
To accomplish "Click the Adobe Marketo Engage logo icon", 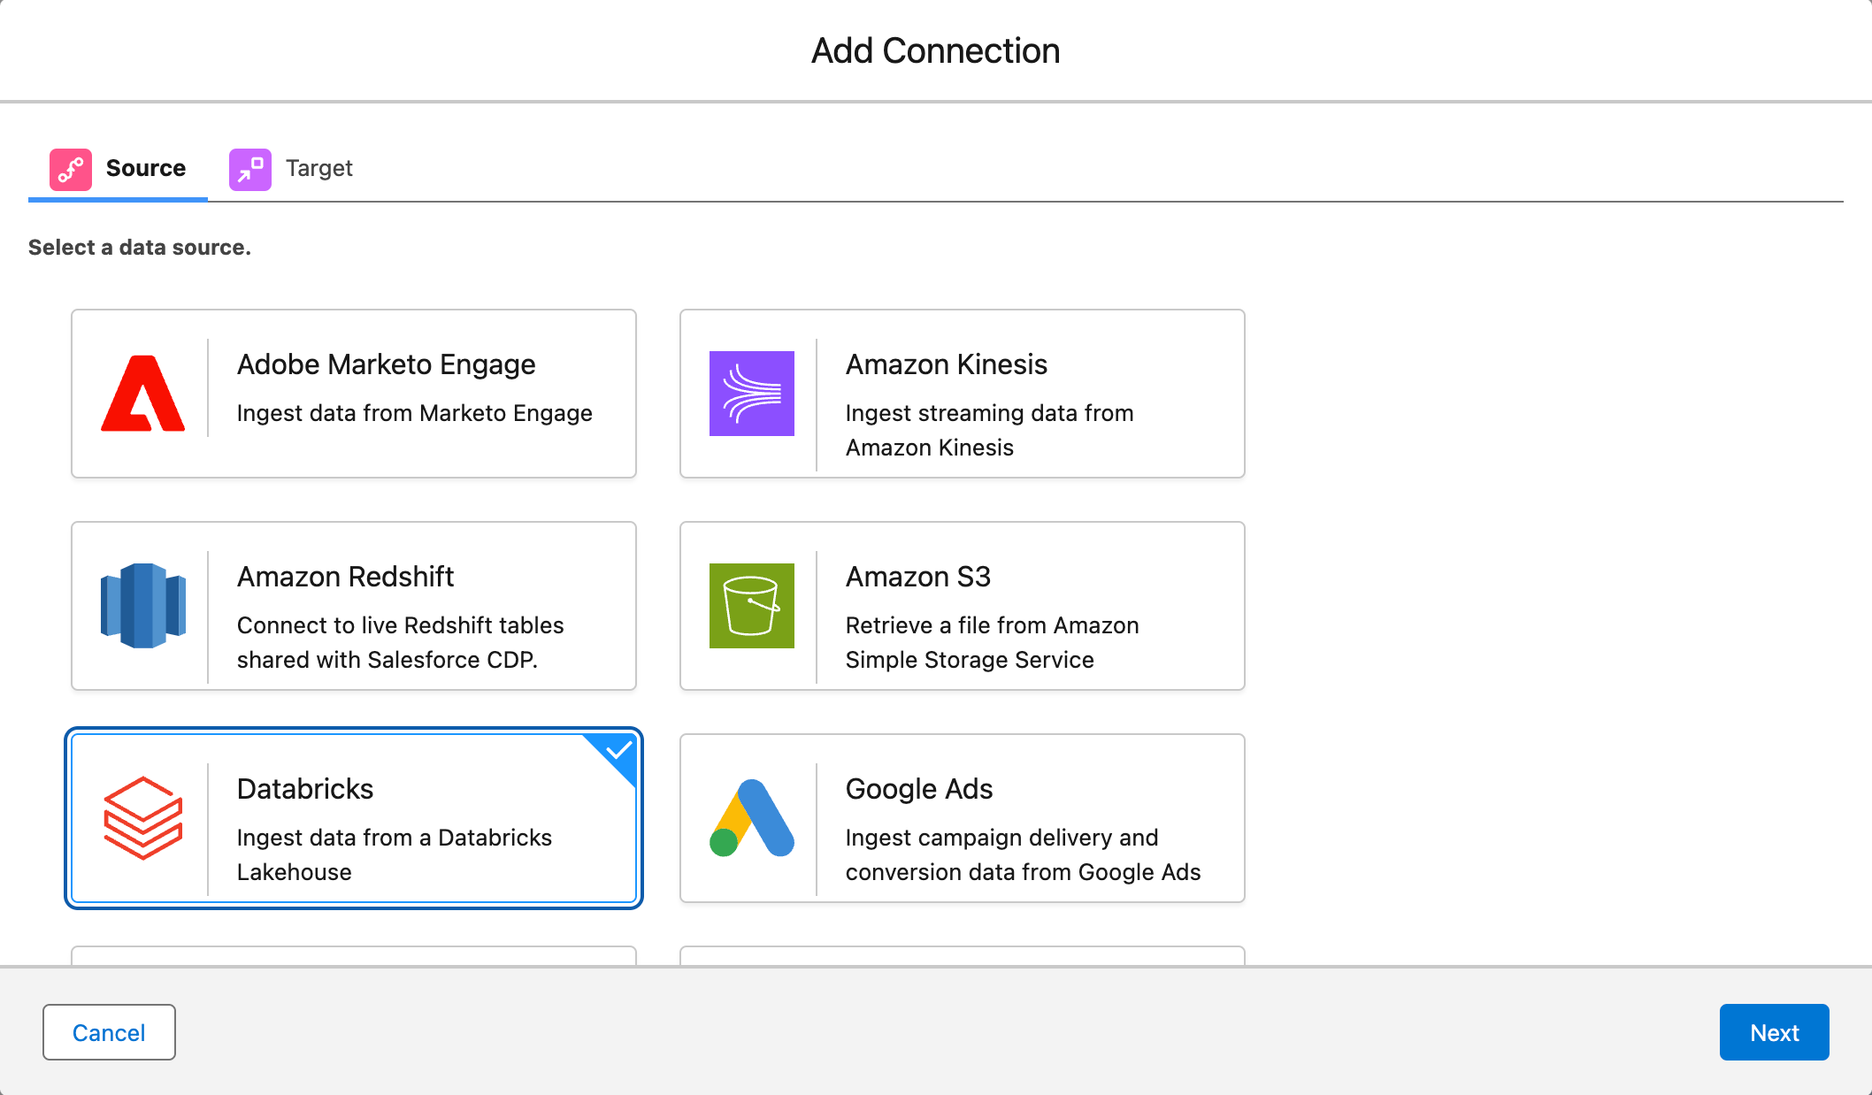I will point(143,394).
